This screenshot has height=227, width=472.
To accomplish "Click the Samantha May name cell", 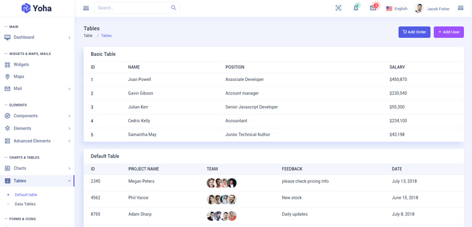I will click(x=142, y=134).
